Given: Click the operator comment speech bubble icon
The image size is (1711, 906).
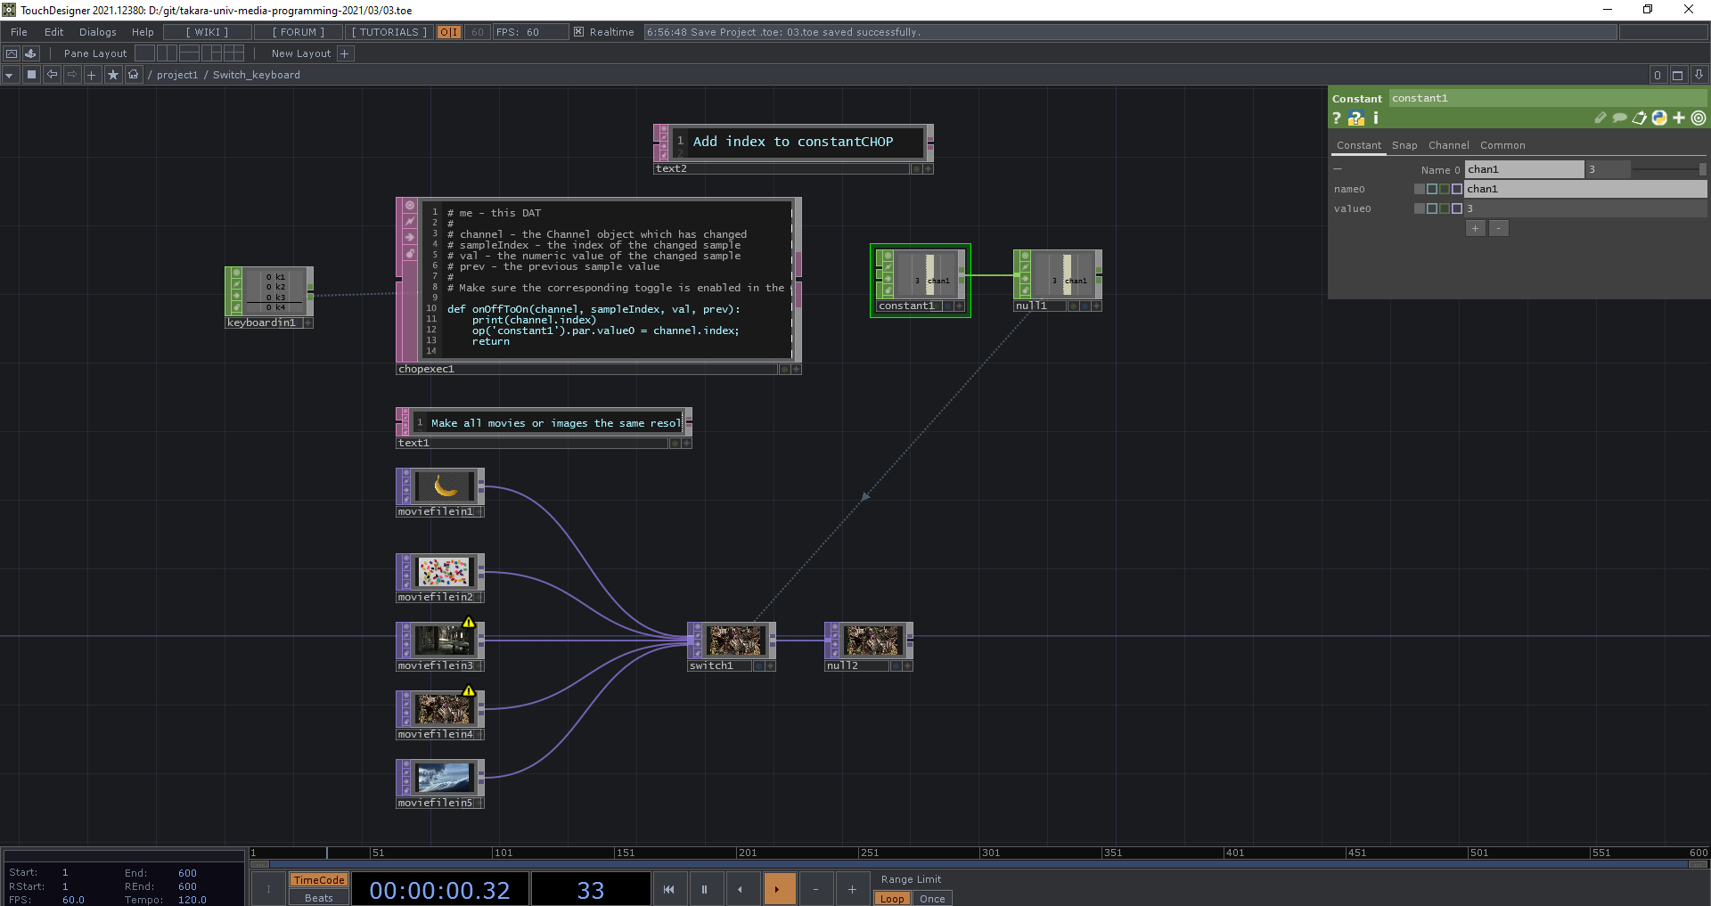Looking at the screenshot, I should [x=1619, y=118].
